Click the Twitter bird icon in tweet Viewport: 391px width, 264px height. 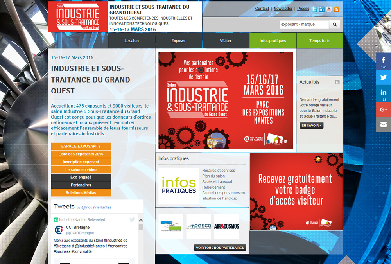(132, 219)
